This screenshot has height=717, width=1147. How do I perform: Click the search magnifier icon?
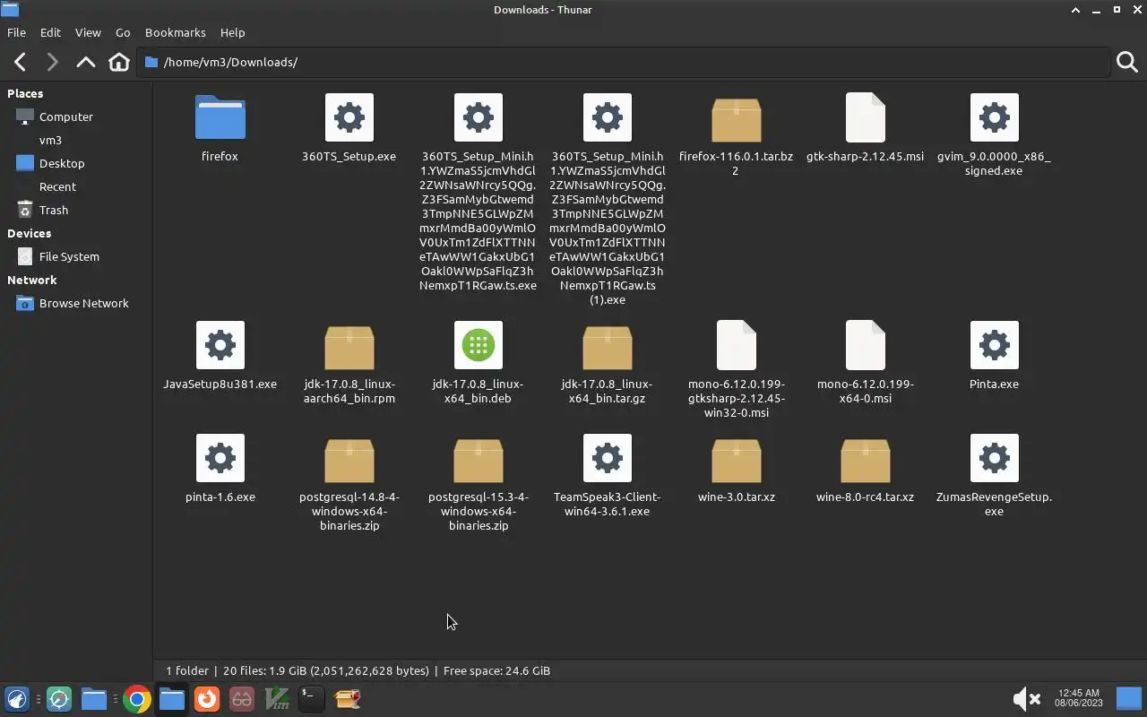(1126, 62)
